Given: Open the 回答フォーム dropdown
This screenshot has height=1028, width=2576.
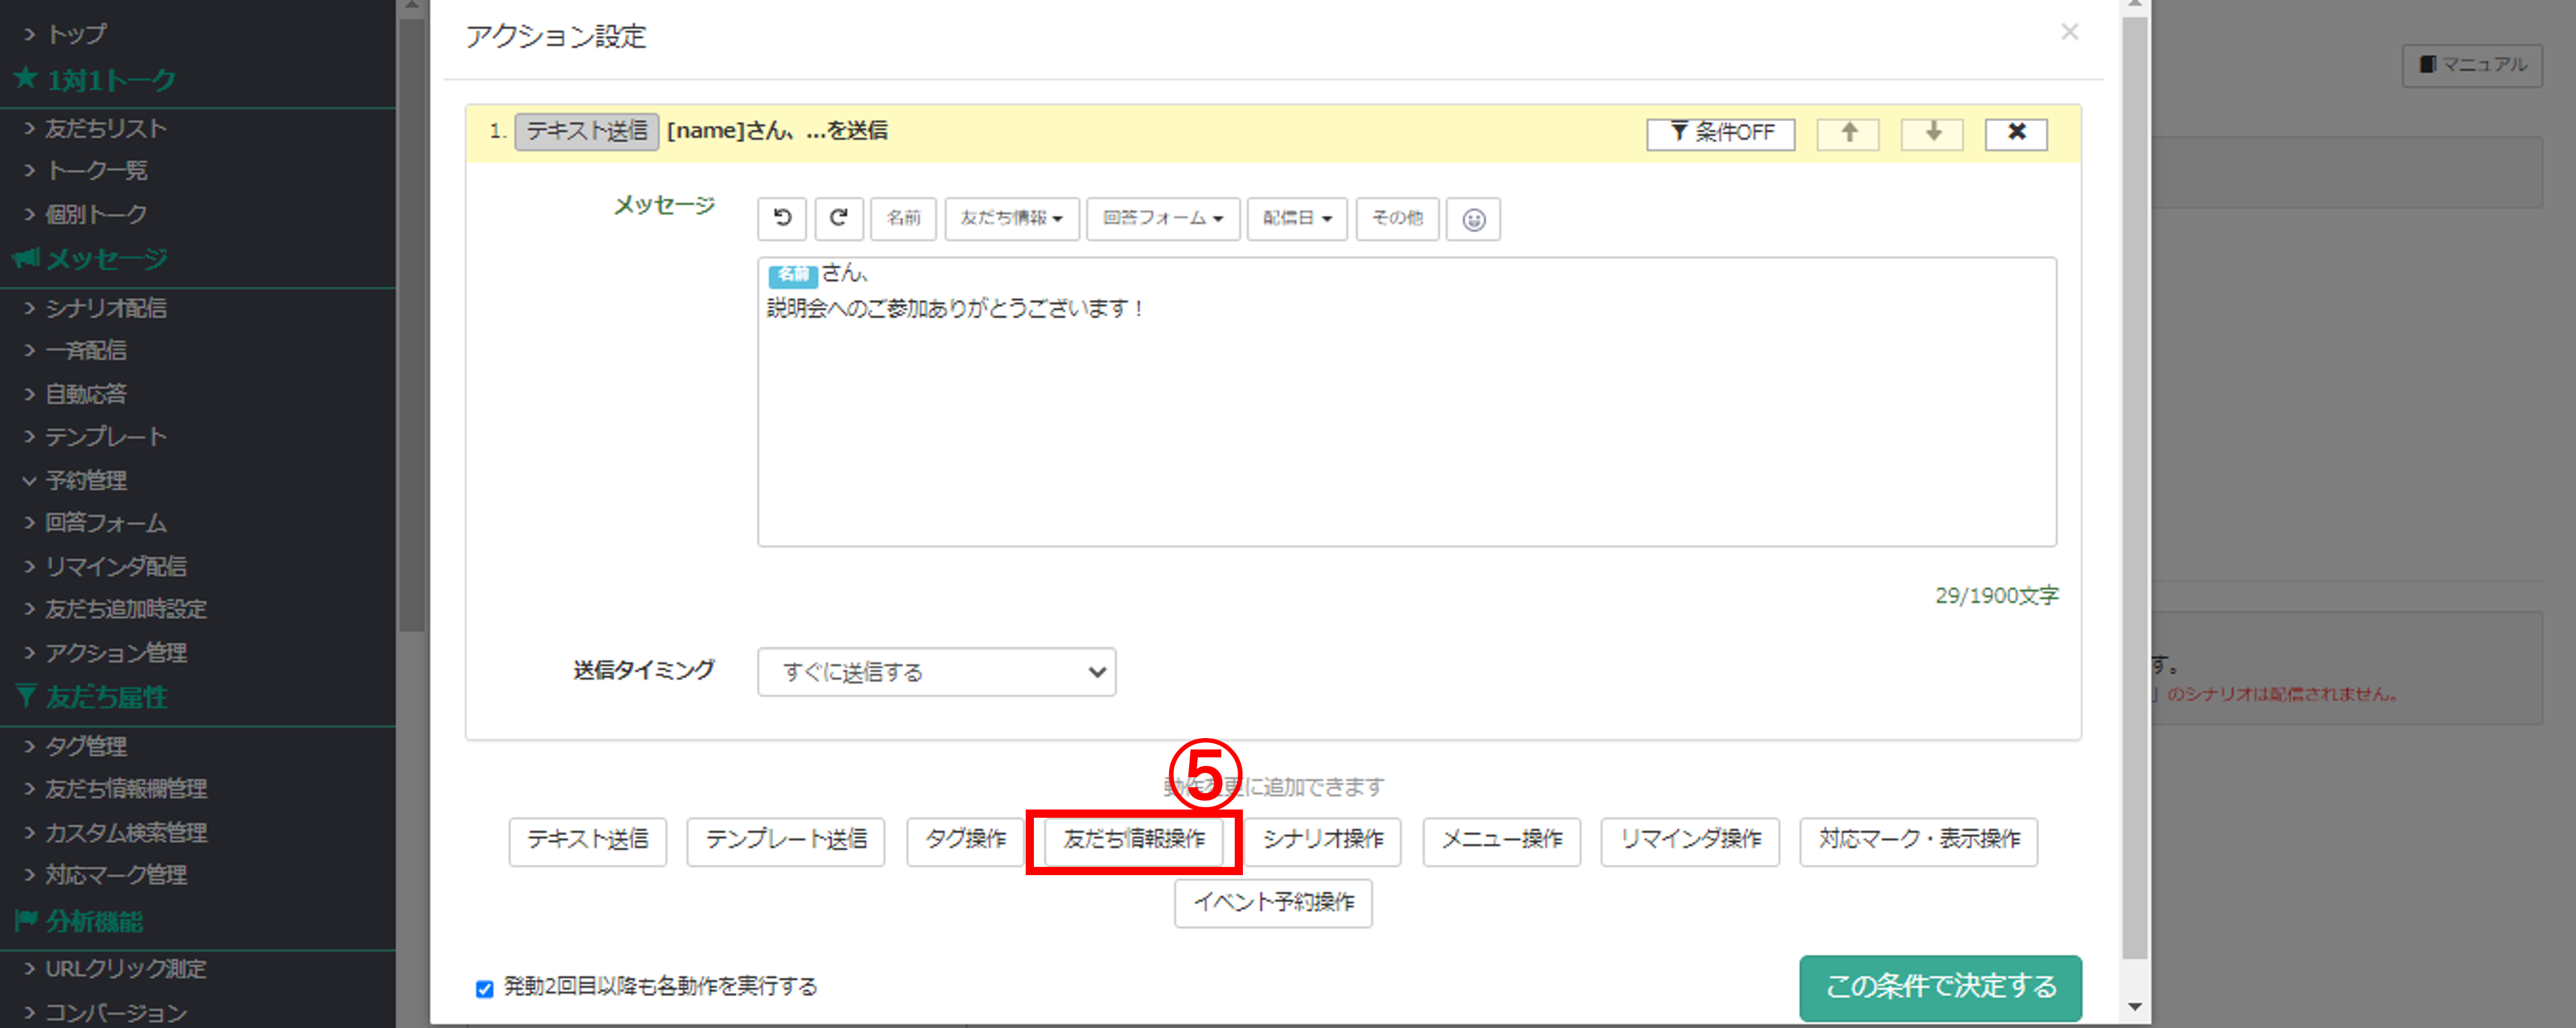Looking at the screenshot, I should coord(1163,218).
